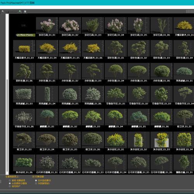Select the 使用场景材质 radio option
194x194 pixels.
click(x=10, y=180)
